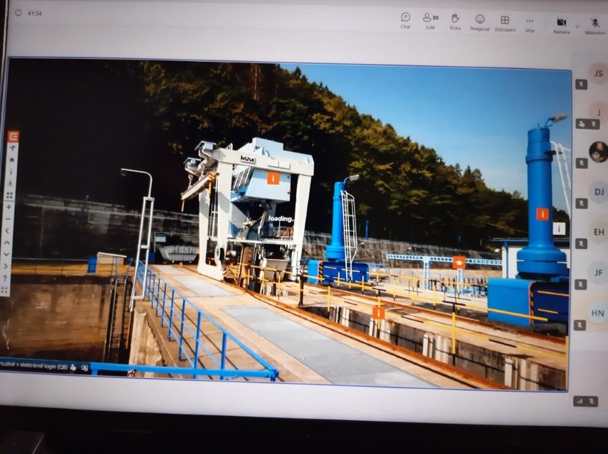608x454 pixels.
Task: Open the meeting Chat panel
Action: (406, 20)
